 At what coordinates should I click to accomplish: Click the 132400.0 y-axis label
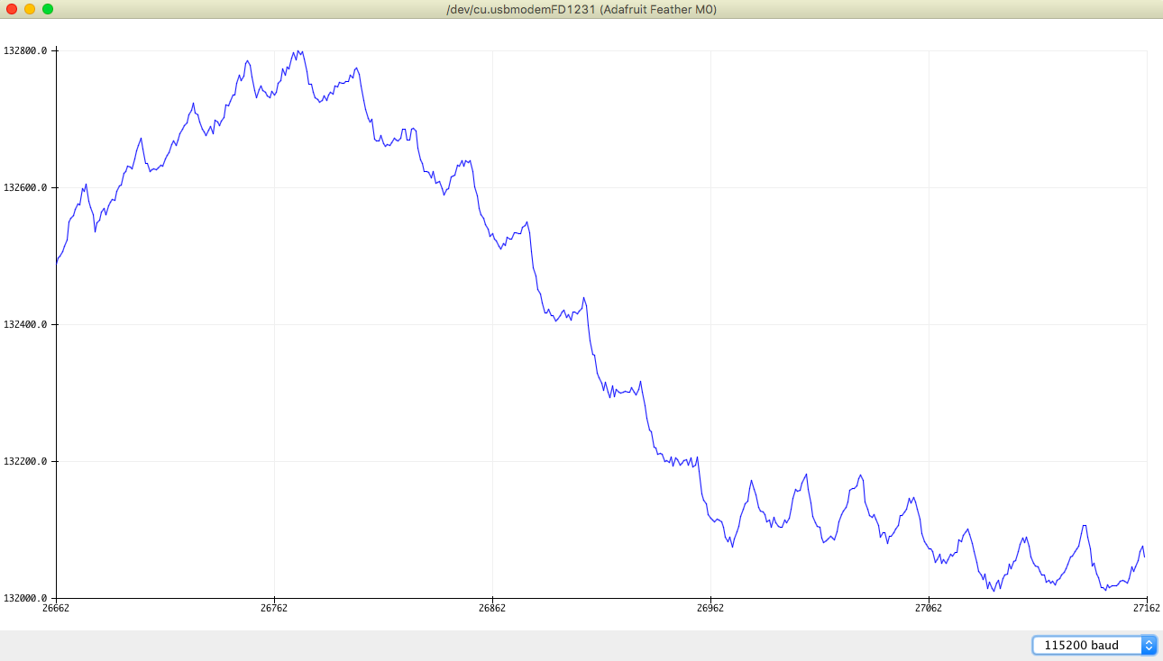(x=25, y=324)
